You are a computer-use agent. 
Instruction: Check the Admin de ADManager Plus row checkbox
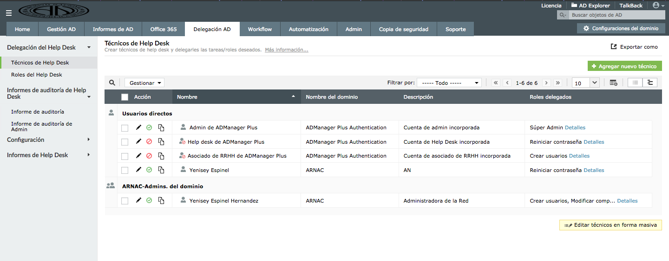tap(125, 128)
